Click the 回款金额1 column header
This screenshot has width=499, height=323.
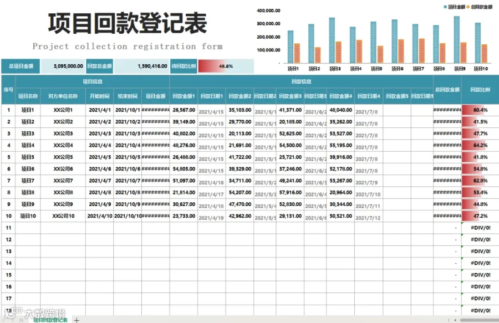pos(184,96)
